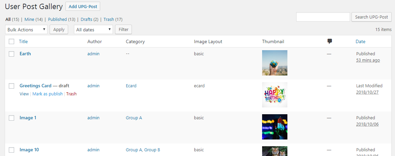Click Mark as publish for Greetings Card
The width and height of the screenshot is (395, 156).
48,94
